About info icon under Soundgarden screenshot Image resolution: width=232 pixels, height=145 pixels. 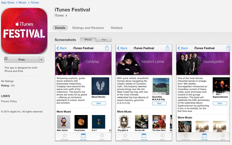(223, 135)
